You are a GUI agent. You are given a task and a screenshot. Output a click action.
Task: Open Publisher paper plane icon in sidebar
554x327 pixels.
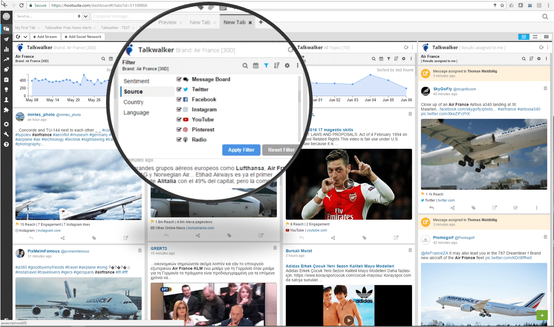pyautogui.click(x=6, y=39)
